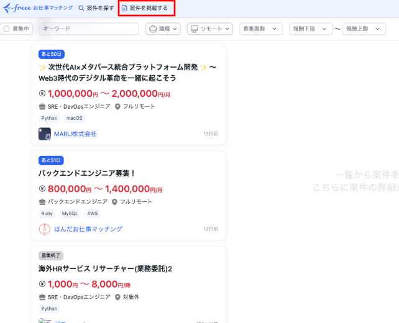This screenshot has height=323, width=399.
Task: Select the MySQL tag
Action: point(70,214)
